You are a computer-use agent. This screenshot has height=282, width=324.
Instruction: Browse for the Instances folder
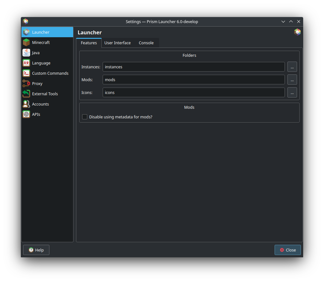(292, 67)
